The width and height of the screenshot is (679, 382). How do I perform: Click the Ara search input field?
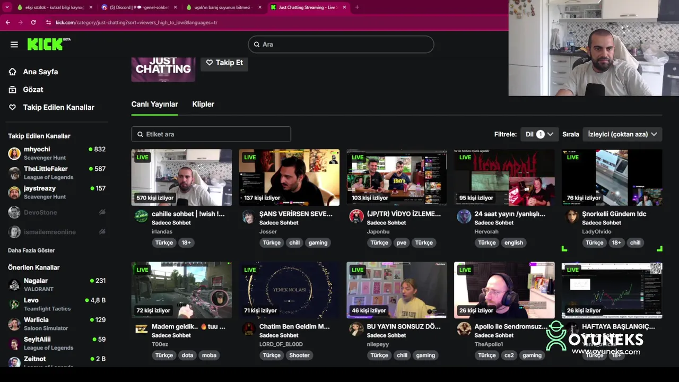(x=341, y=45)
